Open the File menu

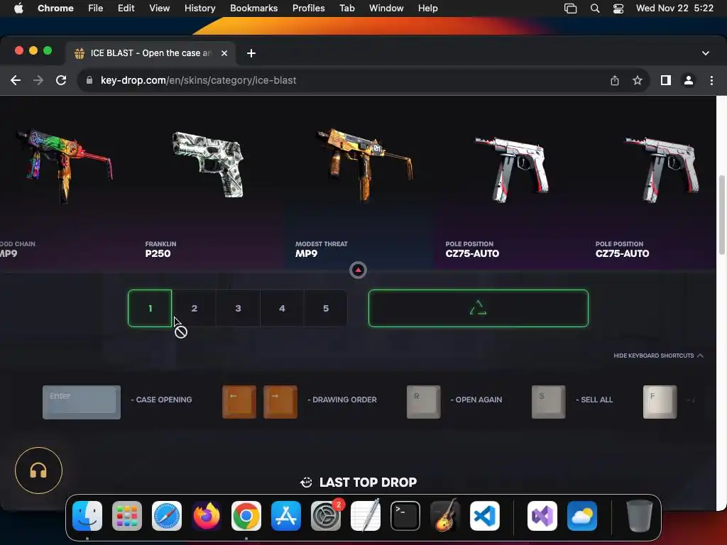point(96,8)
